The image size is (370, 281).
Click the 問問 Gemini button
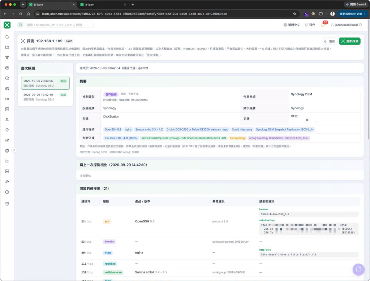coord(356,4)
